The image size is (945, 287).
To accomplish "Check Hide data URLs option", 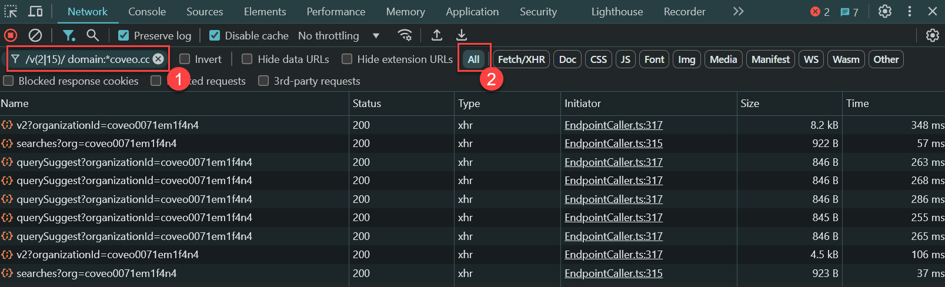I will point(247,59).
